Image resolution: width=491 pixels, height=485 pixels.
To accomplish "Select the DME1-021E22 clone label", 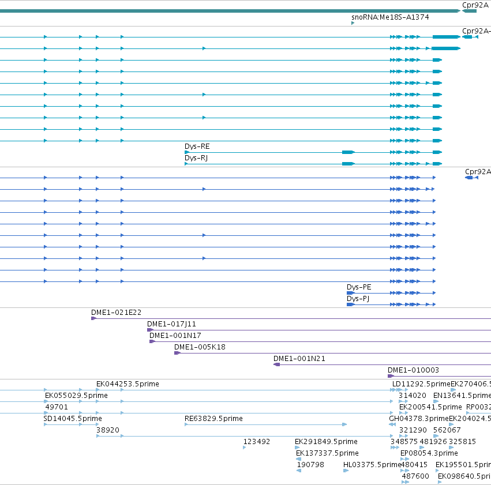I will click(x=116, y=313).
